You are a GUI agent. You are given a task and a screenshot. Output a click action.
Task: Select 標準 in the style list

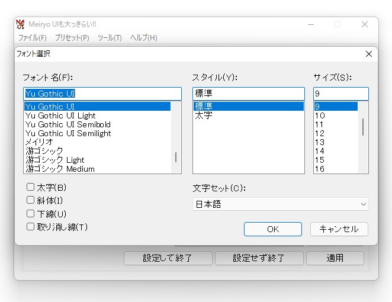coord(249,107)
